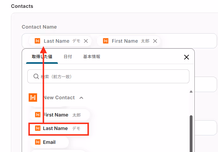Click the New Contact section title

[59, 98]
